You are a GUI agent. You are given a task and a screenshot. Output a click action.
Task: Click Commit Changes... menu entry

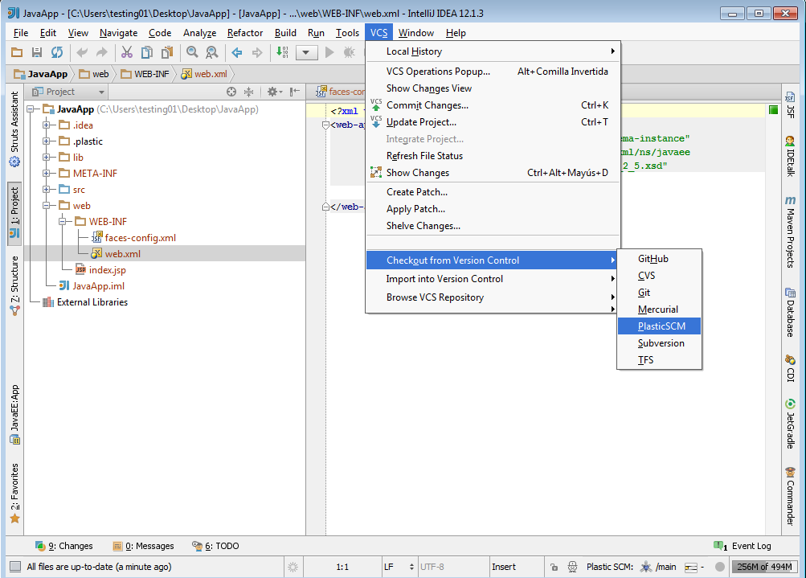(493, 105)
